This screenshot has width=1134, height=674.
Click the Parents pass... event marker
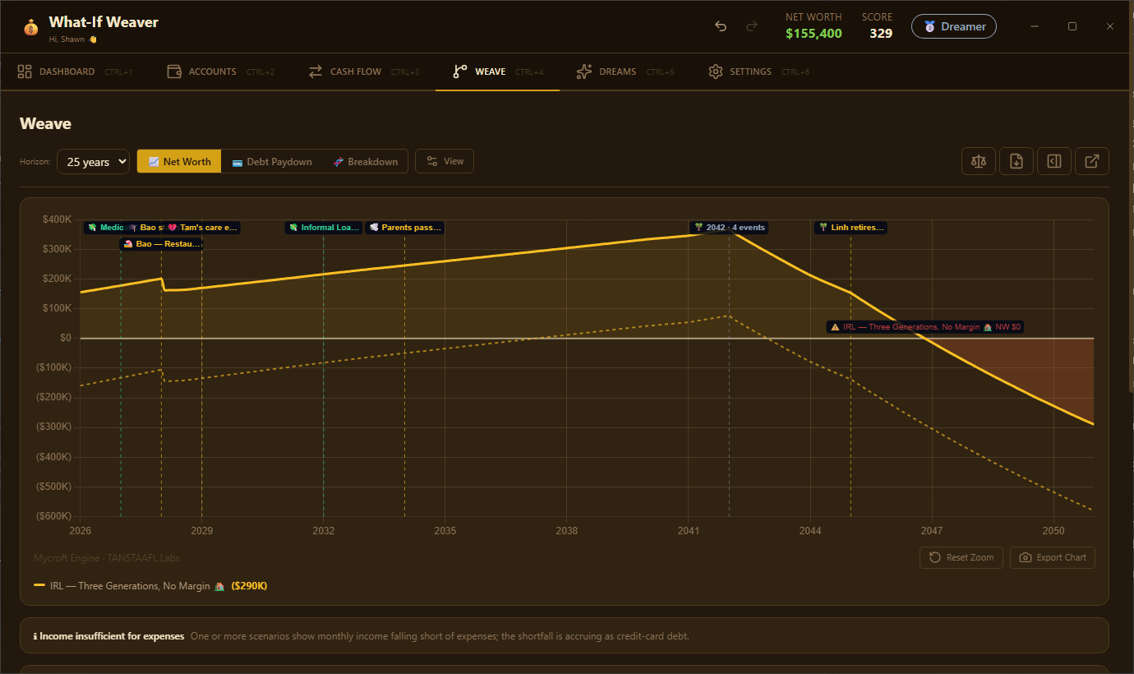pyautogui.click(x=405, y=228)
